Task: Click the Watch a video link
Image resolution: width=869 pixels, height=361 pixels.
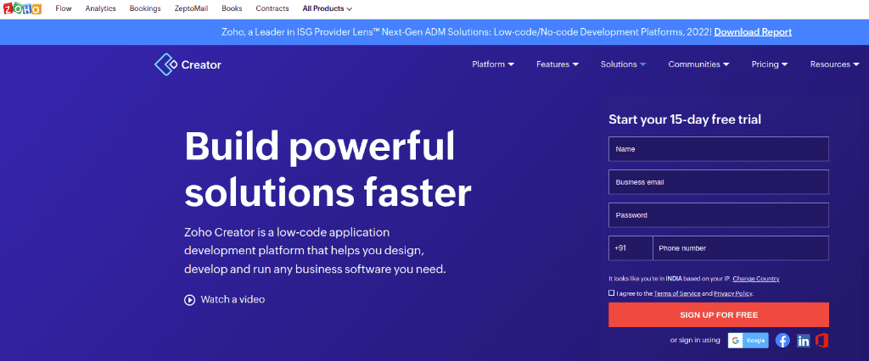Action: (x=233, y=299)
